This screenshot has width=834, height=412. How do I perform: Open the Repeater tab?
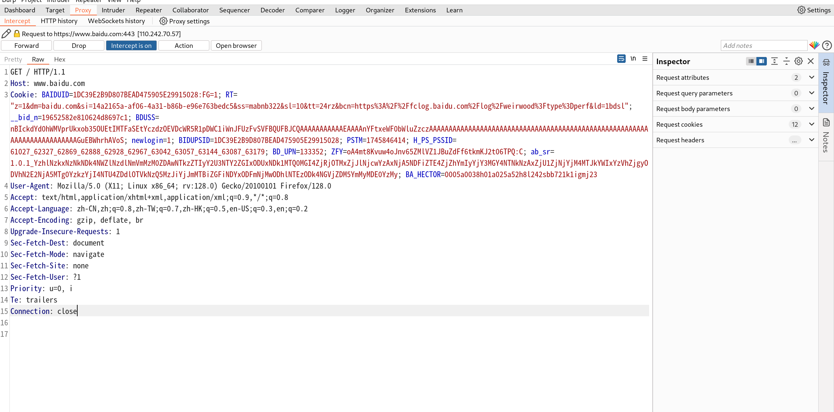pyautogui.click(x=148, y=10)
